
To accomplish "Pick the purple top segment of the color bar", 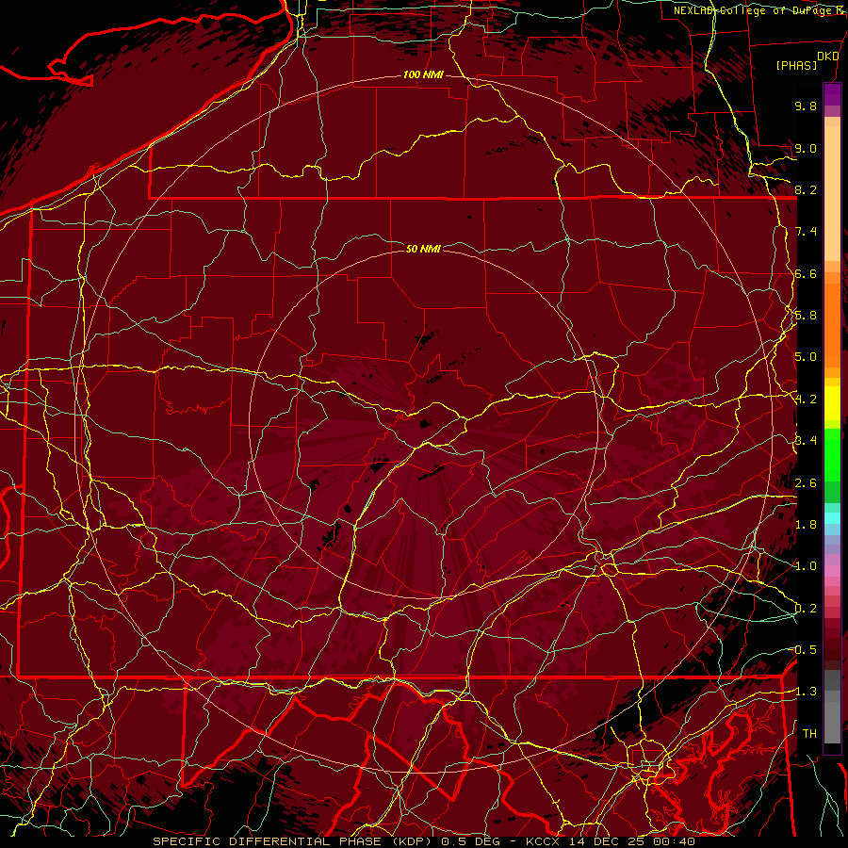I will click(x=832, y=94).
